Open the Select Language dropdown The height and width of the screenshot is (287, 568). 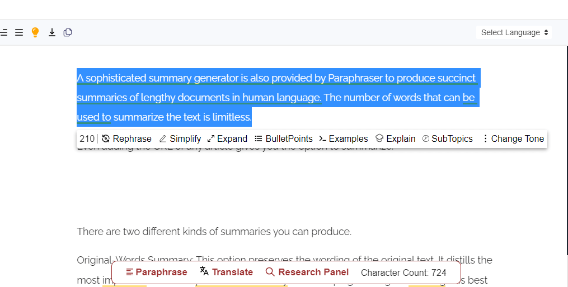[x=514, y=32]
